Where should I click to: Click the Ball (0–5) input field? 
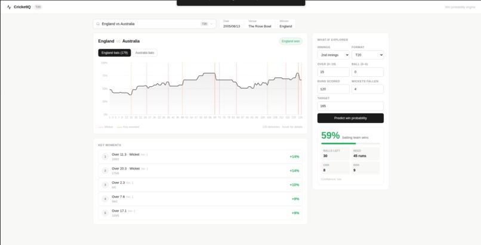click(368, 72)
